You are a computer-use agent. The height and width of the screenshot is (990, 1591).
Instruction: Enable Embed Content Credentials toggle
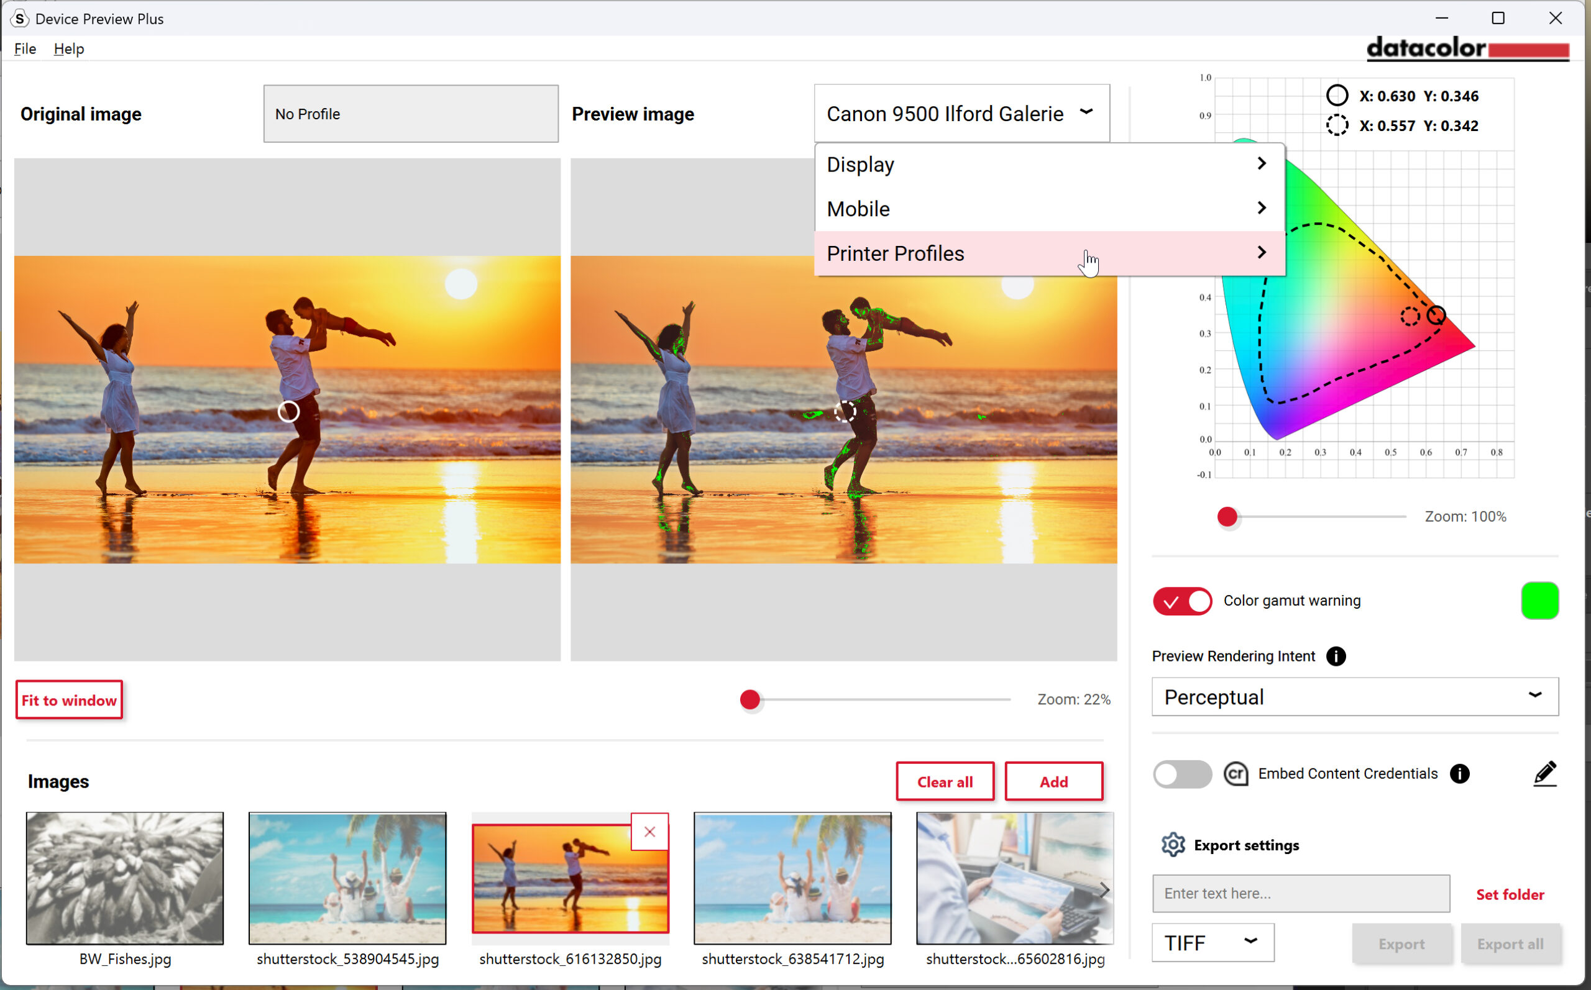[1182, 774]
